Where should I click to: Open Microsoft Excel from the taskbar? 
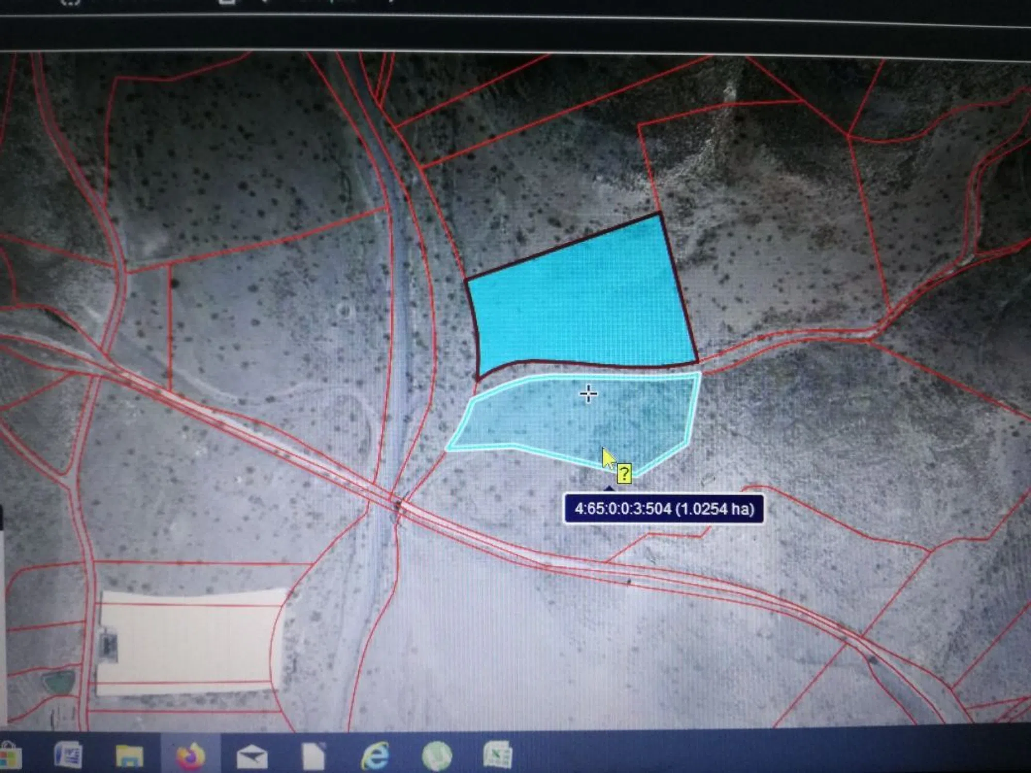497,755
